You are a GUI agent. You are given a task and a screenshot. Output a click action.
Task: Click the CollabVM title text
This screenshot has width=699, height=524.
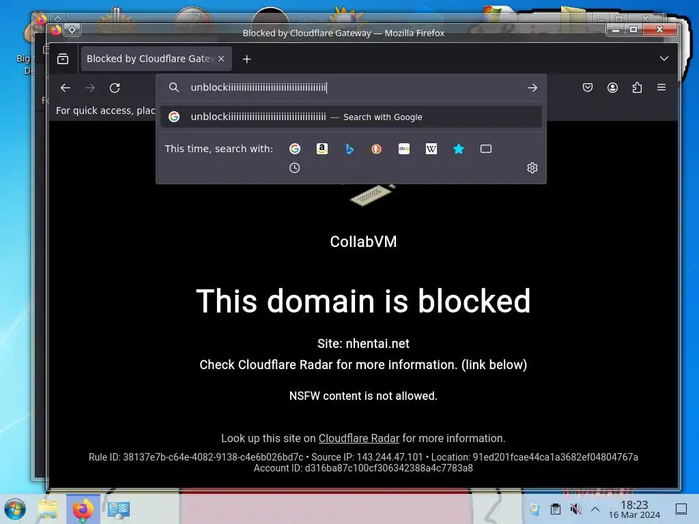click(363, 242)
